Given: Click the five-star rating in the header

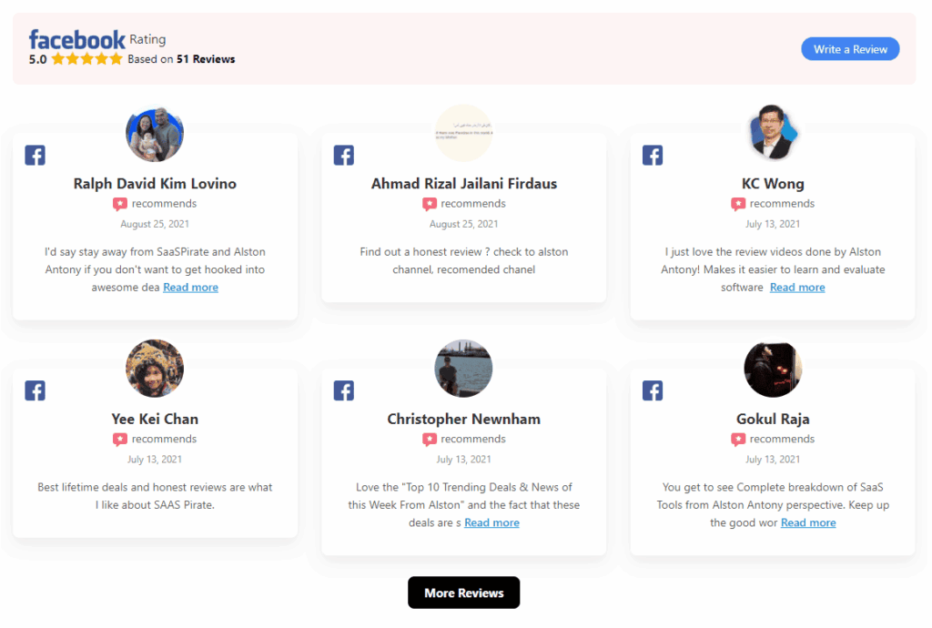Looking at the screenshot, I should (86, 59).
